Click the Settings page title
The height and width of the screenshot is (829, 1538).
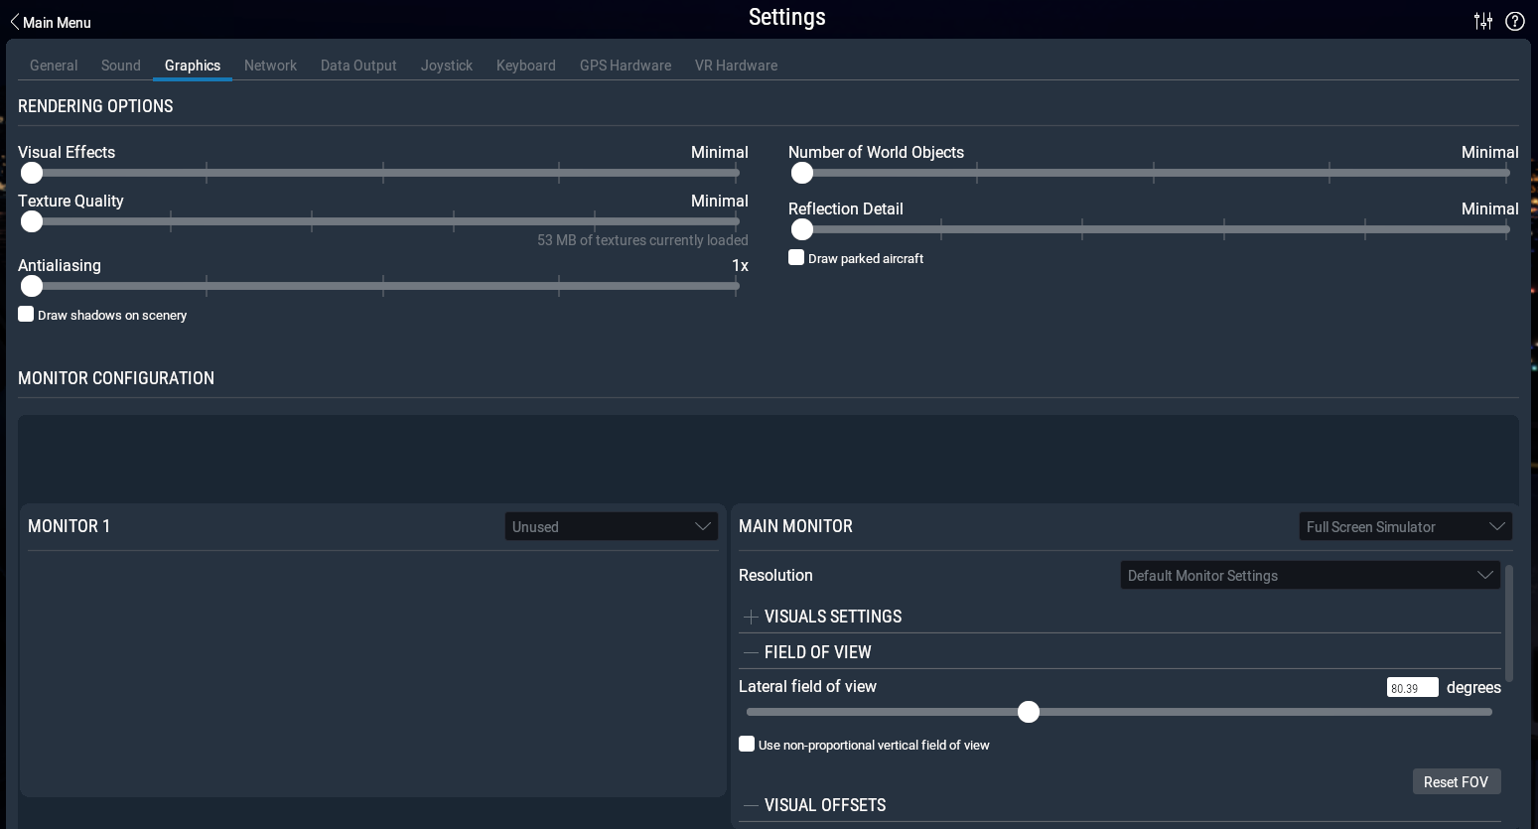(x=787, y=17)
